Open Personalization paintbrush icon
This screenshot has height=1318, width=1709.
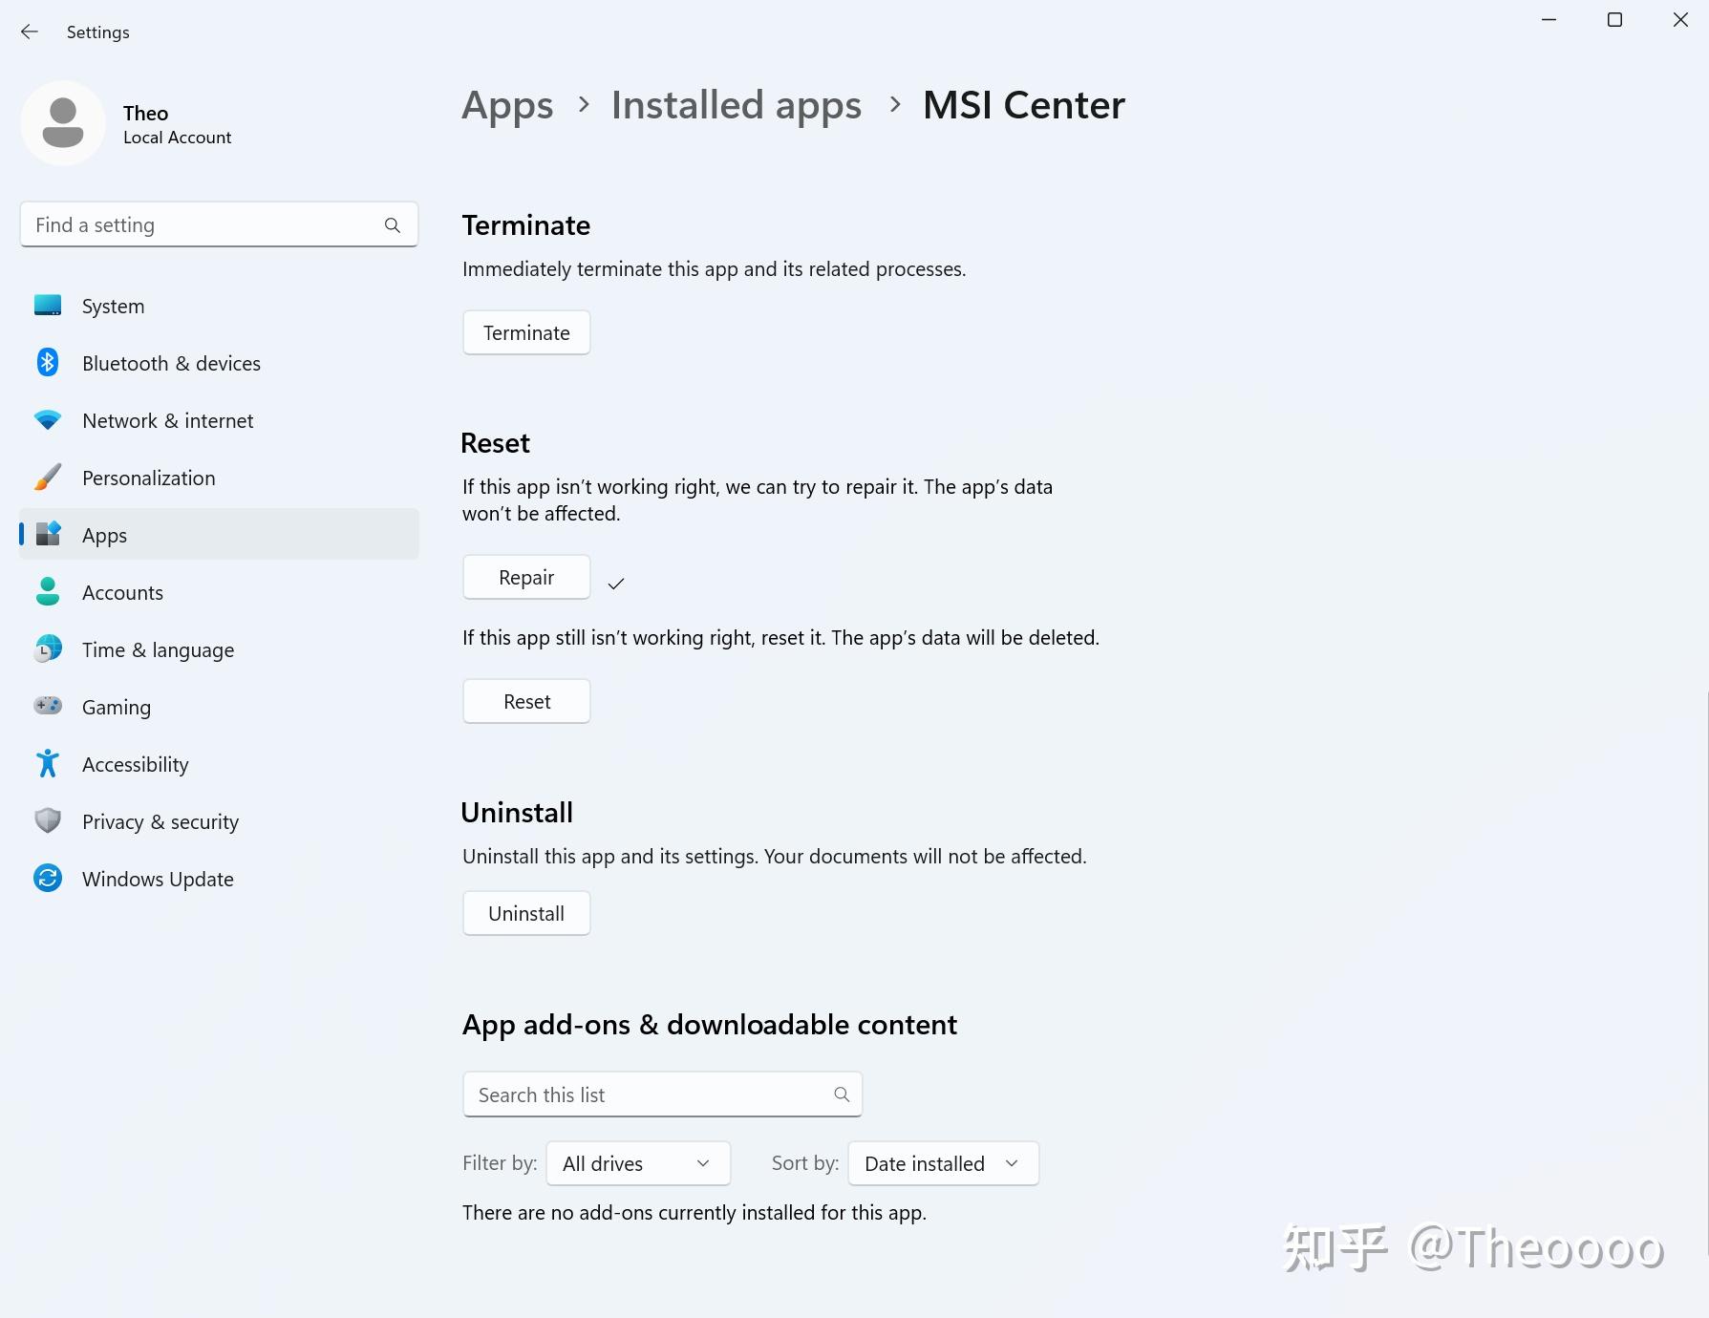click(x=48, y=478)
